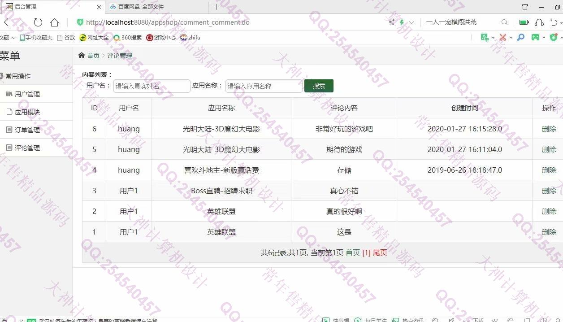Click cell 喜欢斗地主-新版赢话费
Screen dimensions: 563x322
221,170
